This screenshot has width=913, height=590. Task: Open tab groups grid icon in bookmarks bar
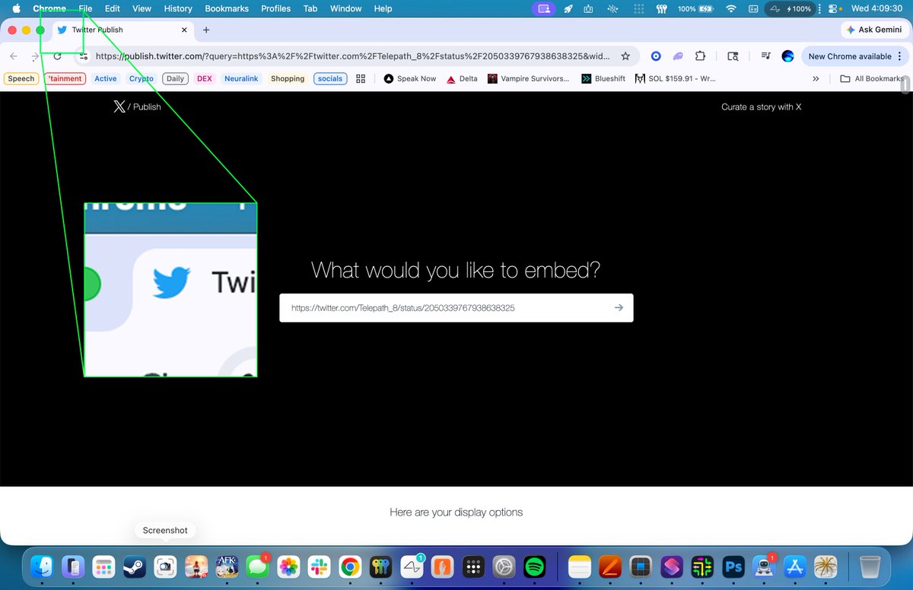pos(361,78)
